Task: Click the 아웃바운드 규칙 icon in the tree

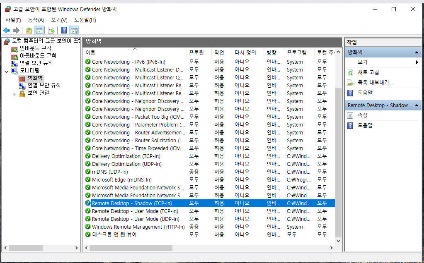Action: coord(15,56)
